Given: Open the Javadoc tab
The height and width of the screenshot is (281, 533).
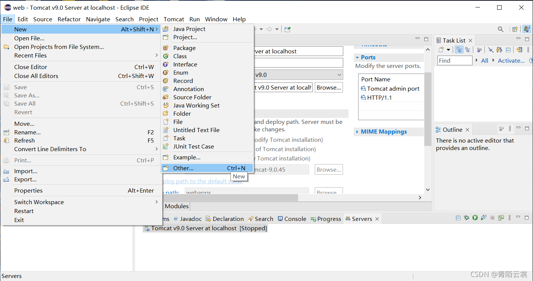Looking at the screenshot, I should click(188, 219).
